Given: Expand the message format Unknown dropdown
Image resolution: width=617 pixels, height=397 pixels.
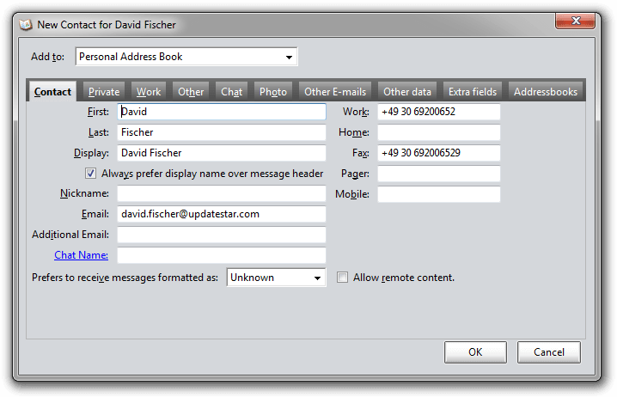Looking at the screenshot, I should [x=276, y=278].
